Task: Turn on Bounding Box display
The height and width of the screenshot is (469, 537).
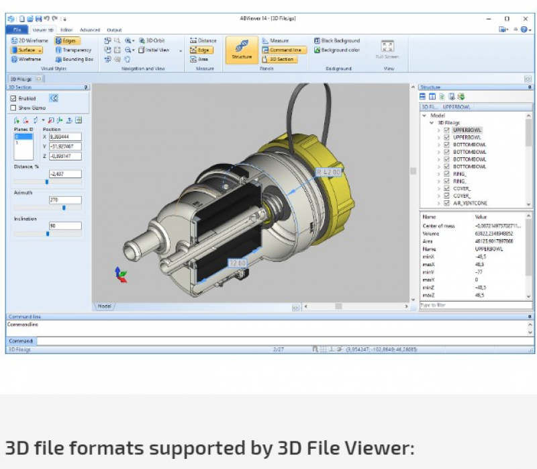Action: 74,59
